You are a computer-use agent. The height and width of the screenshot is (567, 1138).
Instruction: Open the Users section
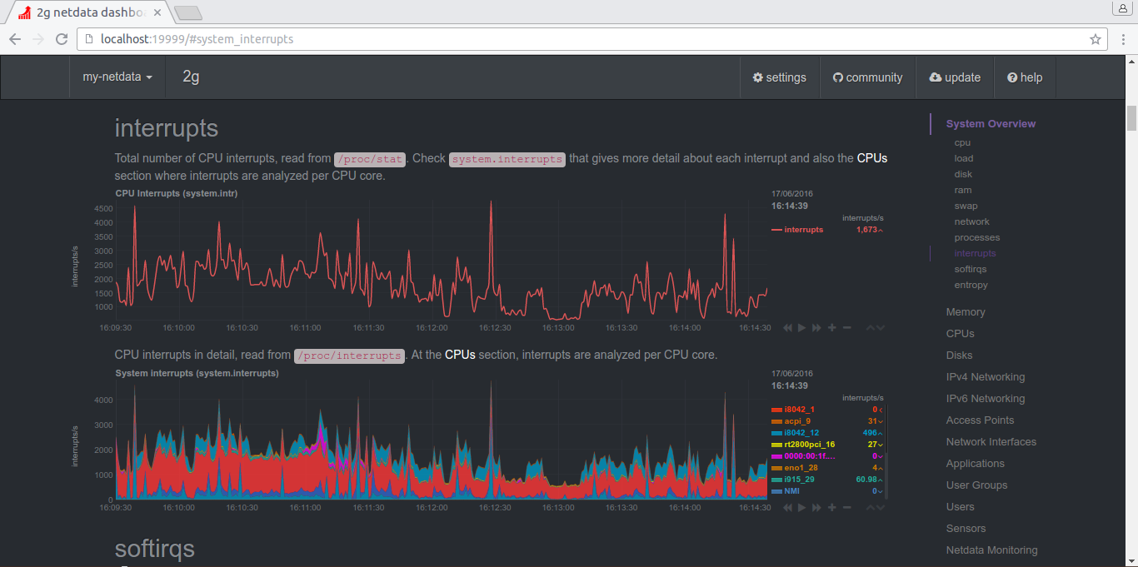pos(961,507)
